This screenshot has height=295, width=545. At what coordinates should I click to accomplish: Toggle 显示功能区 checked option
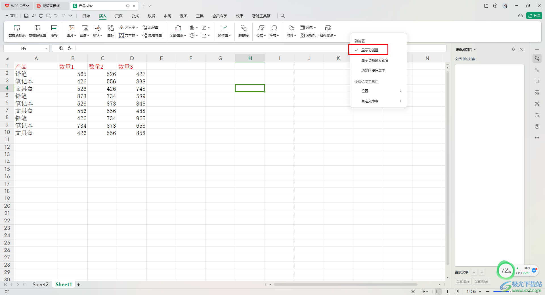(379, 50)
